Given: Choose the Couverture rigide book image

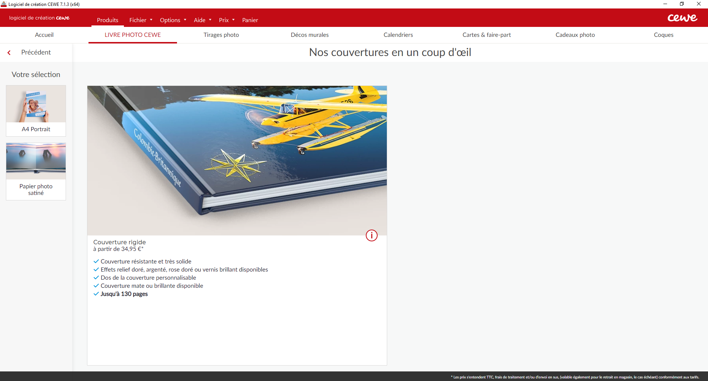Looking at the screenshot, I should (237, 160).
